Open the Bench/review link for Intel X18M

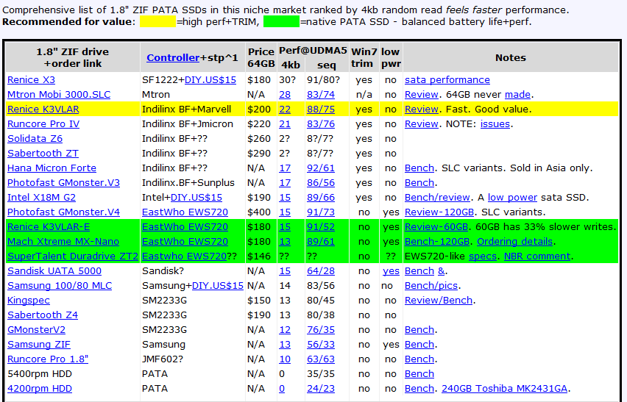[437, 198]
